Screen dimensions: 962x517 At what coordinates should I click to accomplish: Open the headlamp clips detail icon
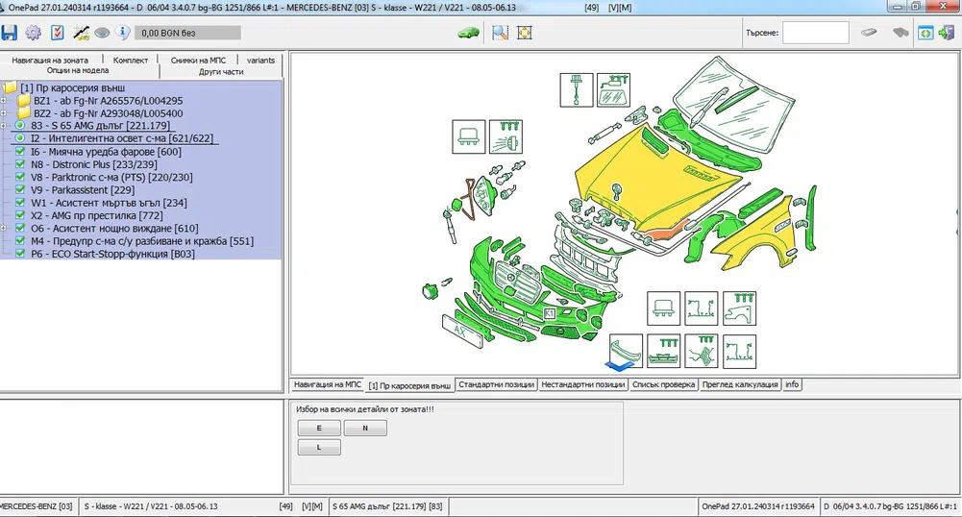pyautogui.click(x=506, y=136)
